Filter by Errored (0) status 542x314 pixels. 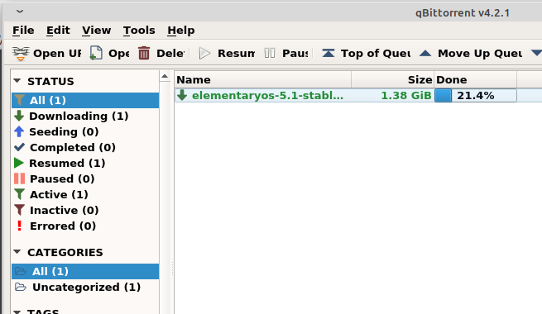click(x=85, y=226)
